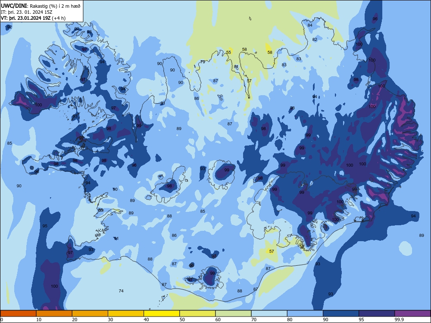Image resolution: width=431 pixels, height=323 pixels.
Task: Click the 10–20 orange legend swatch
Action: tap(54, 314)
